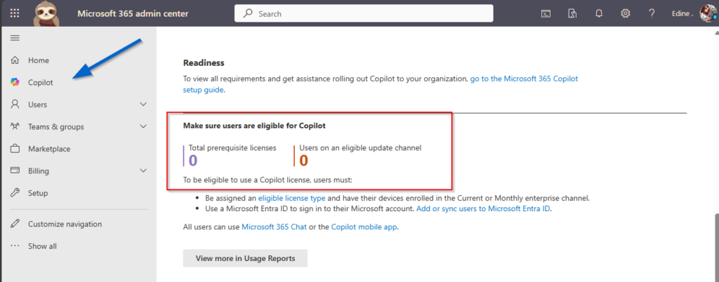Open the Help question mark icon
This screenshot has height=282, width=719.
coord(652,14)
